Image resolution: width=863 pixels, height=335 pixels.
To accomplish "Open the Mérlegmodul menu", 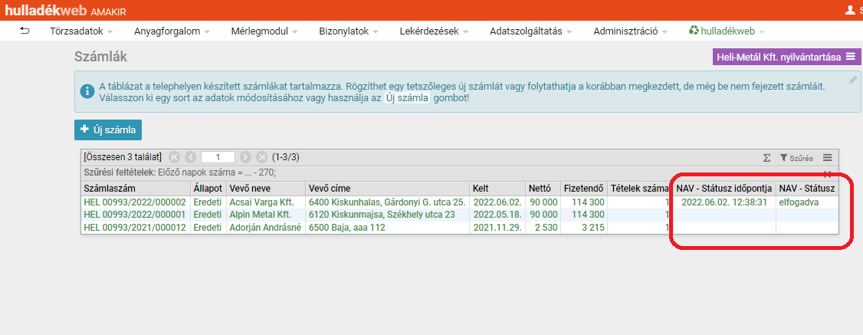I will 264,31.
